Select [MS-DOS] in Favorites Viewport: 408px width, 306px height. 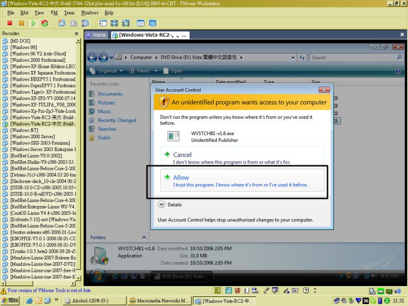point(20,41)
